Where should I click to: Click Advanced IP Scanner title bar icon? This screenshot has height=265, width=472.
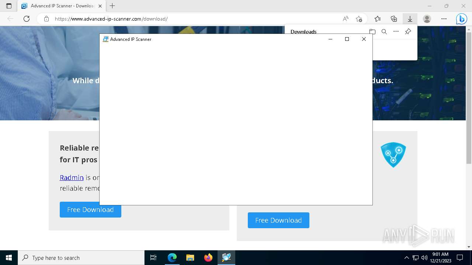click(x=105, y=39)
